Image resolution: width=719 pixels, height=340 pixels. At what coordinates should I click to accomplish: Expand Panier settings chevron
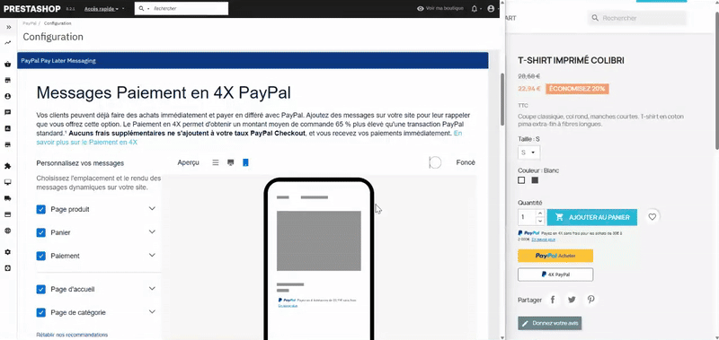click(x=152, y=232)
